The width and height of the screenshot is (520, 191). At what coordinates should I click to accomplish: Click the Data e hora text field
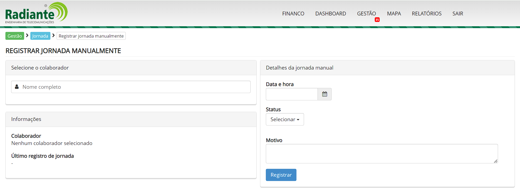click(x=292, y=94)
